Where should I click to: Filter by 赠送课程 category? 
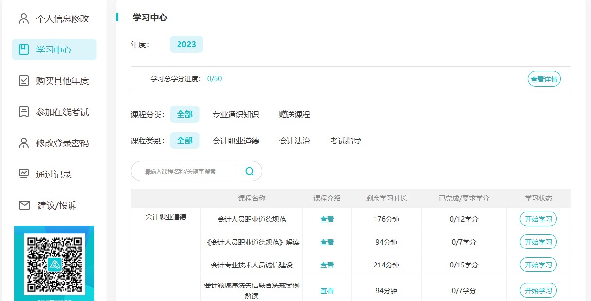click(295, 115)
